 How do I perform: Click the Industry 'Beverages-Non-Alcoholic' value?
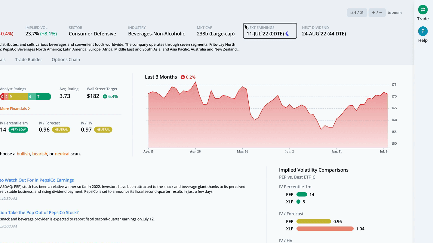156,34
